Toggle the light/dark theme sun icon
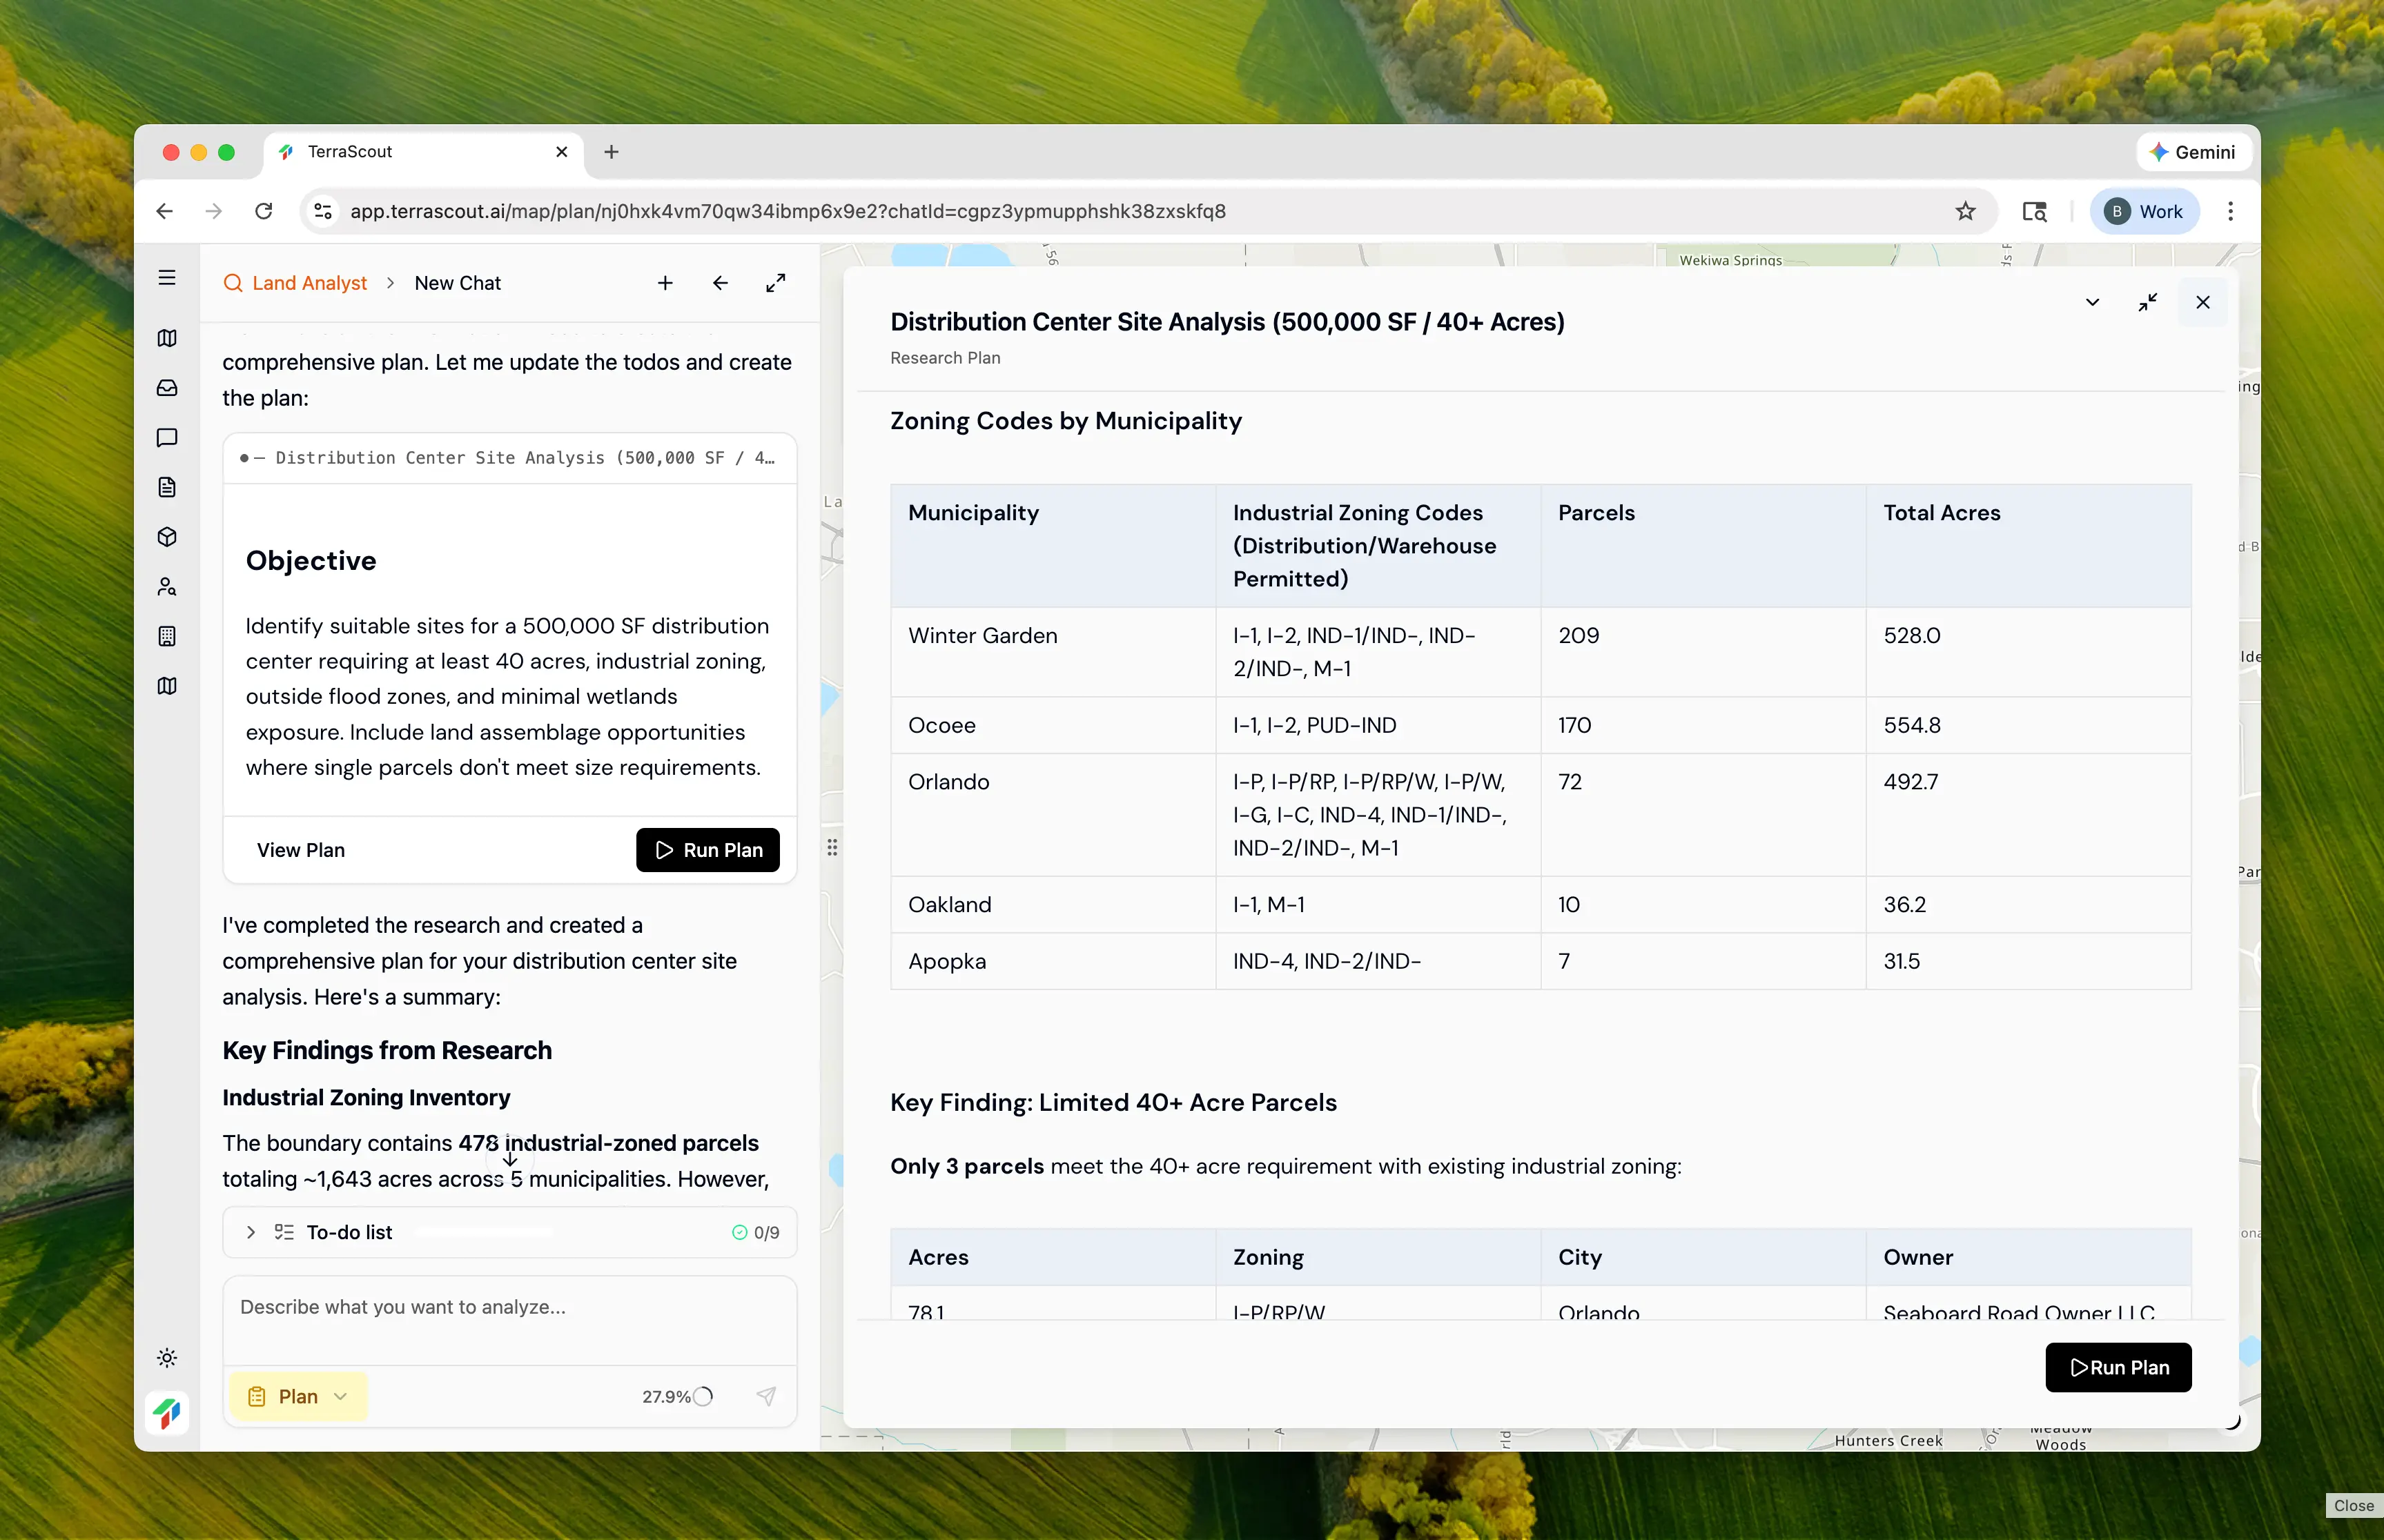Image resolution: width=2384 pixels, height=1540 pixels. click(x=167, y=1358)
